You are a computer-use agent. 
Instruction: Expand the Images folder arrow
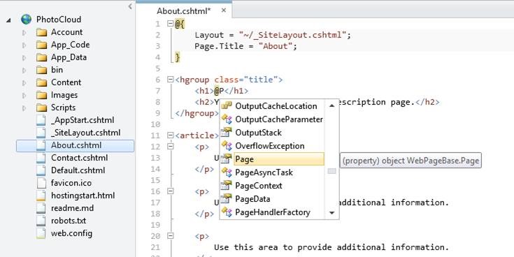(24, 95)
